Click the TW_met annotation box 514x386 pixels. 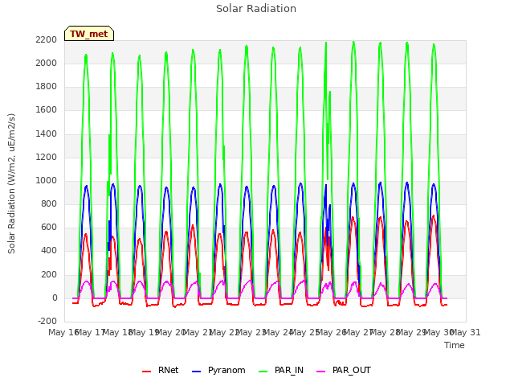(x=89, y=34)
